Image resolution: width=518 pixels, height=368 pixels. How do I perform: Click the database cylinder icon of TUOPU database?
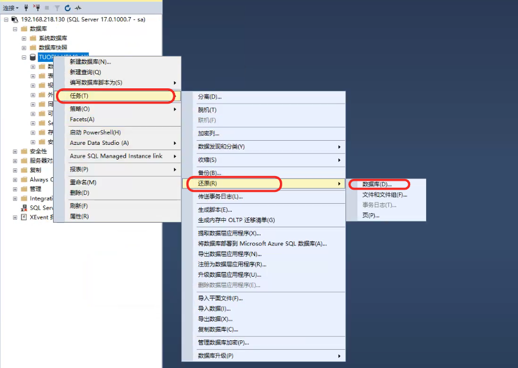(x=32, y=57)
